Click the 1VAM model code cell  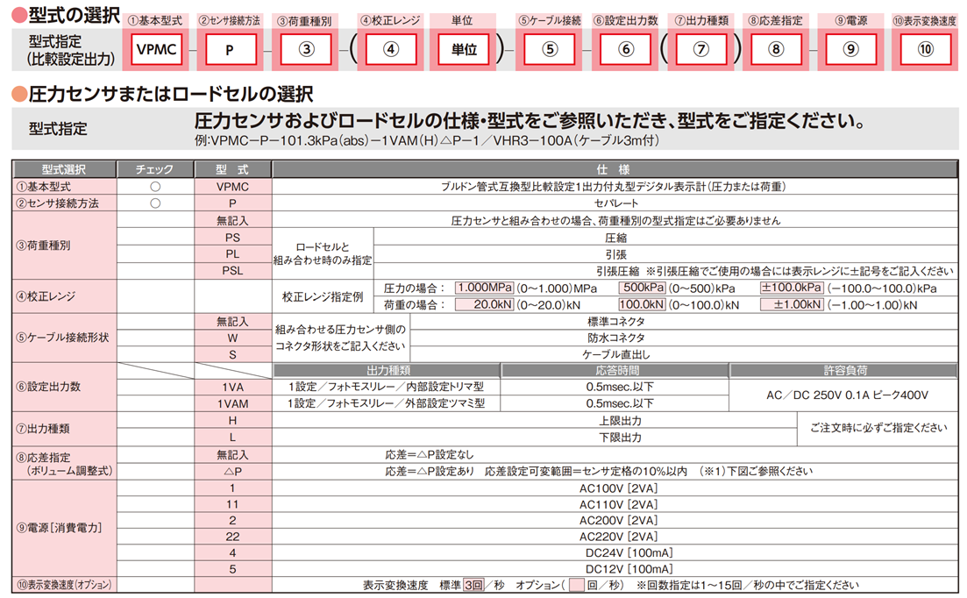click(x=232, y=404)
